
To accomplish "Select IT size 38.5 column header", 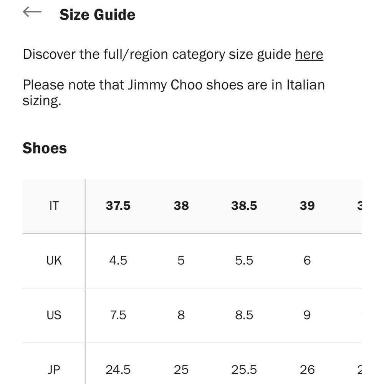I will coord(244,206).
